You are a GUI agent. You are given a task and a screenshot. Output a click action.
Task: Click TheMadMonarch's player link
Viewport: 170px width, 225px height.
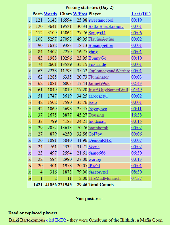[104, 178]
